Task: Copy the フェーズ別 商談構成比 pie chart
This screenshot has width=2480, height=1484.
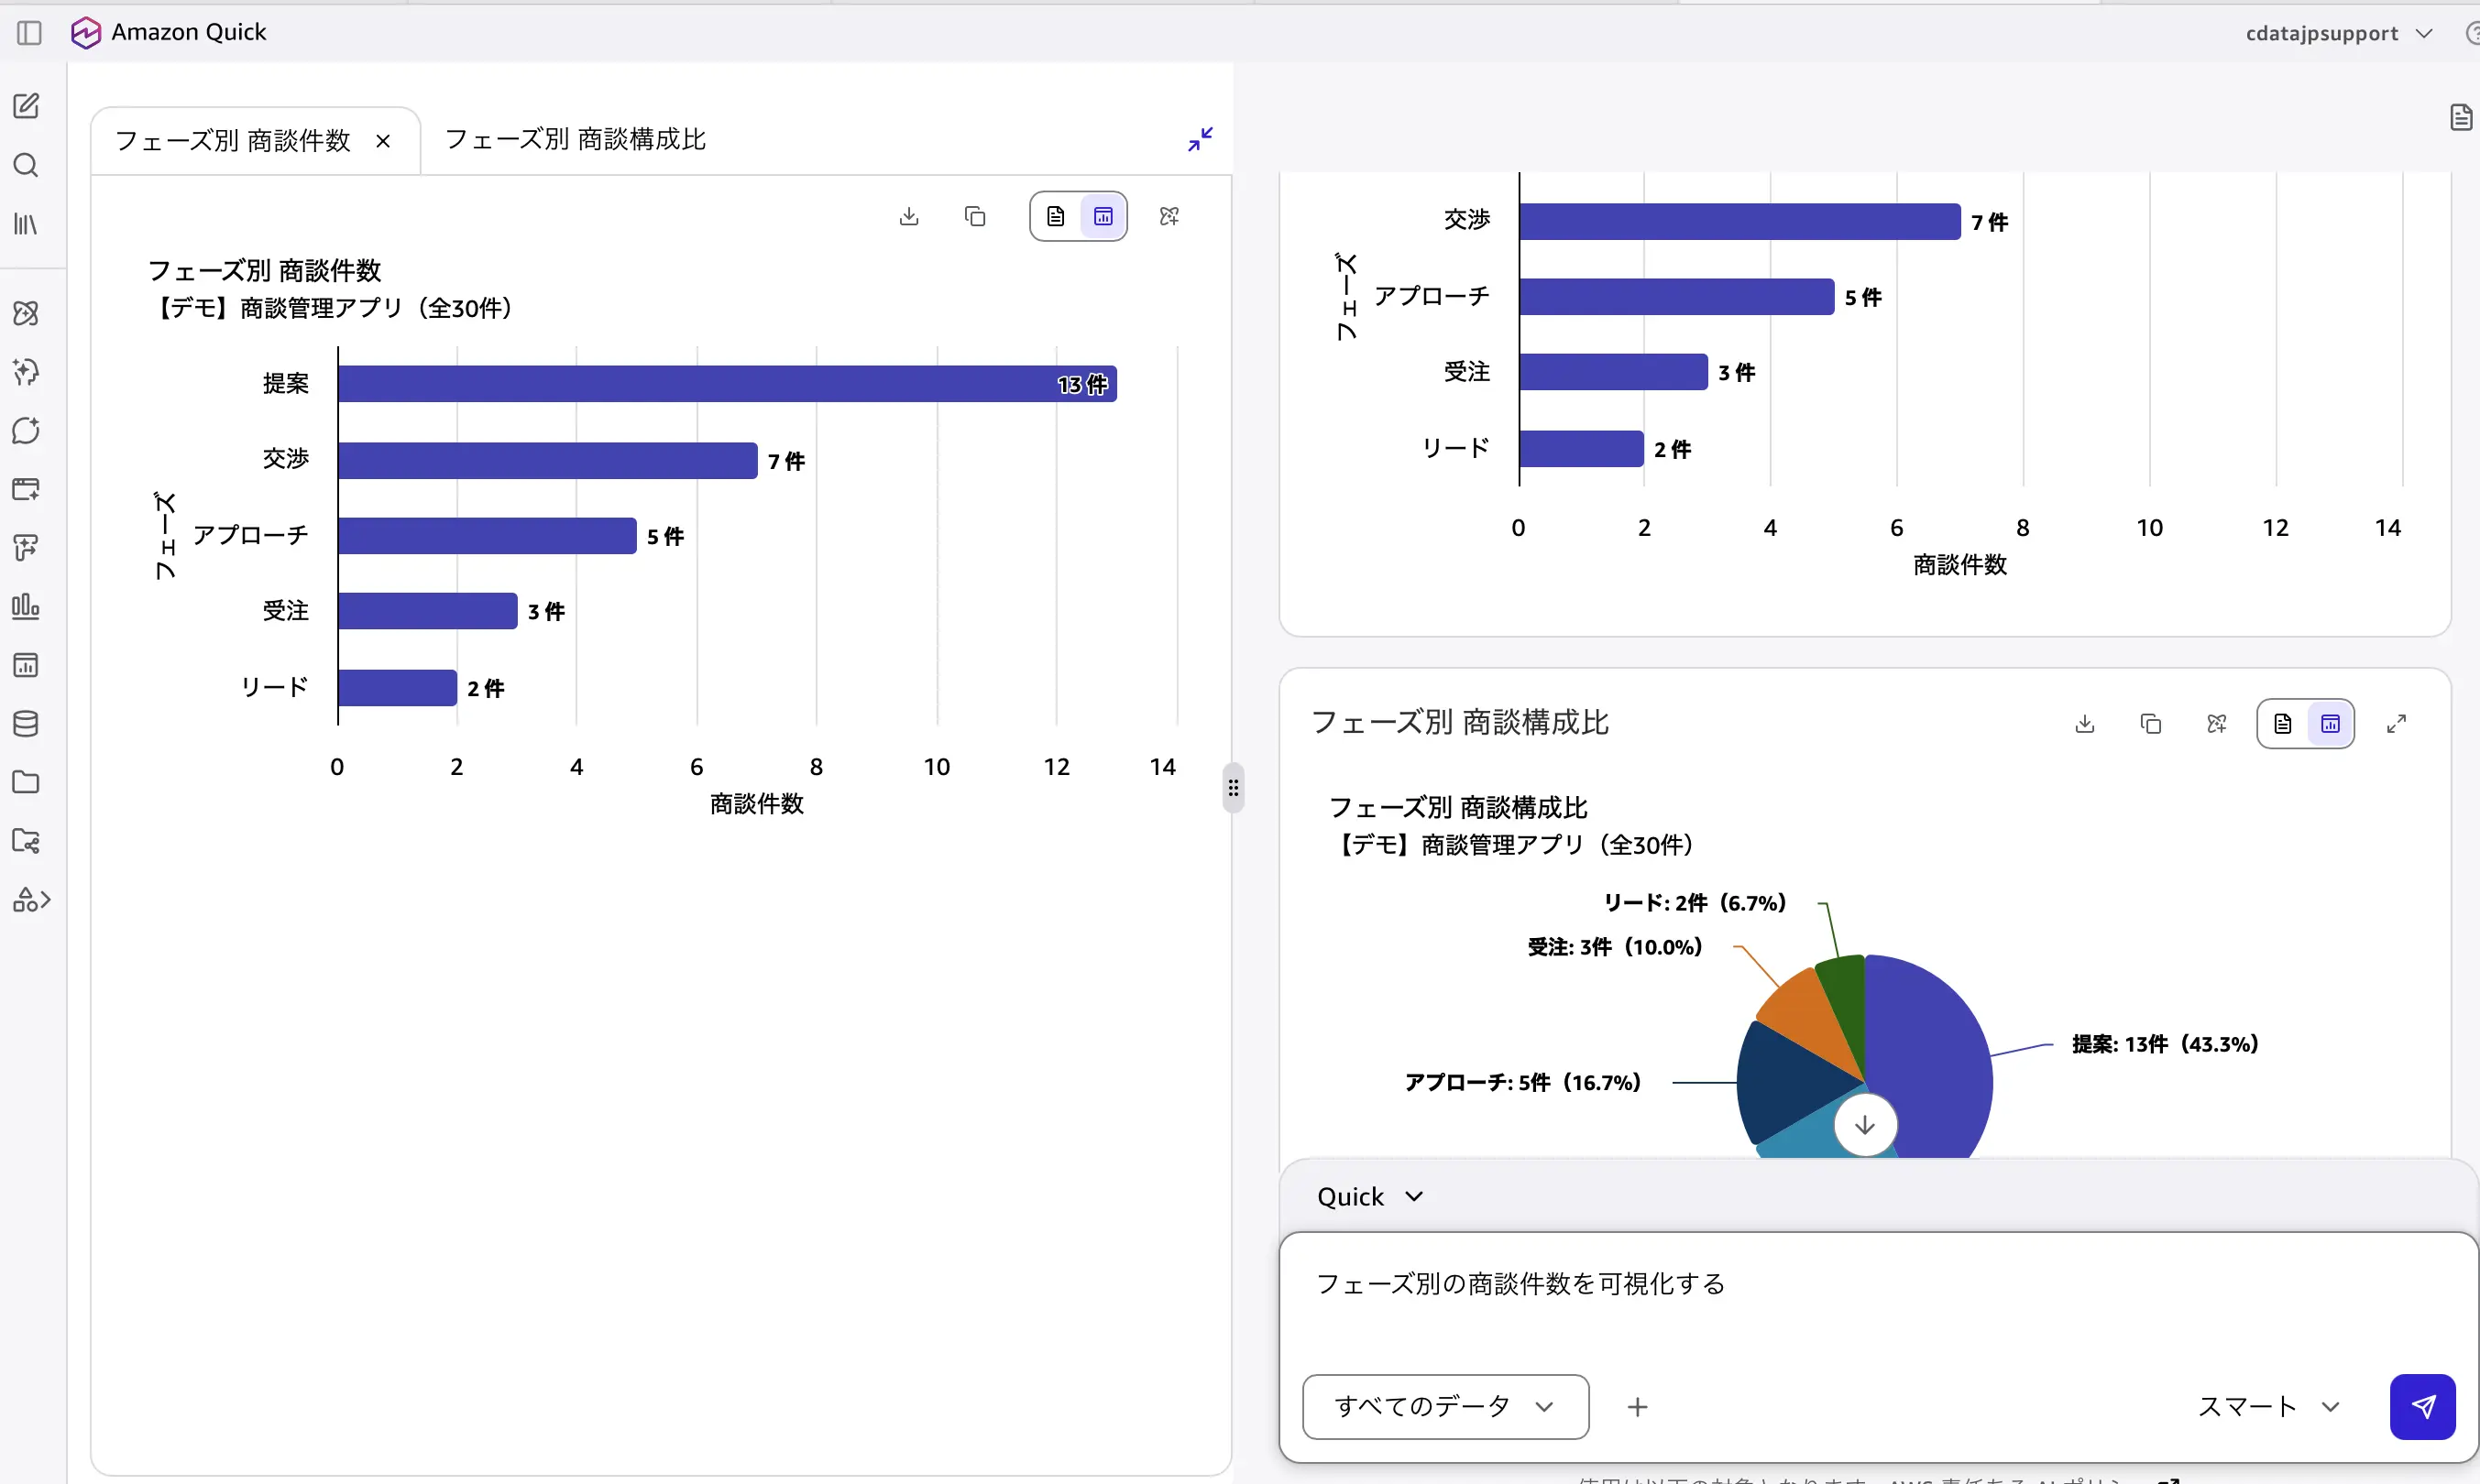Action: pos(2150,723)
